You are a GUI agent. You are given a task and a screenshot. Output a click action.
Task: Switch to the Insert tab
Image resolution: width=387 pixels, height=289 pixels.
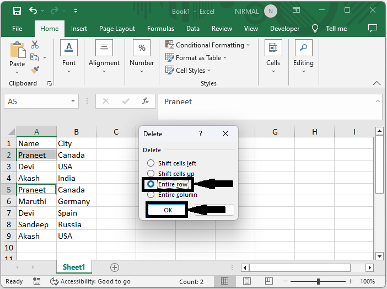[79, 29]
